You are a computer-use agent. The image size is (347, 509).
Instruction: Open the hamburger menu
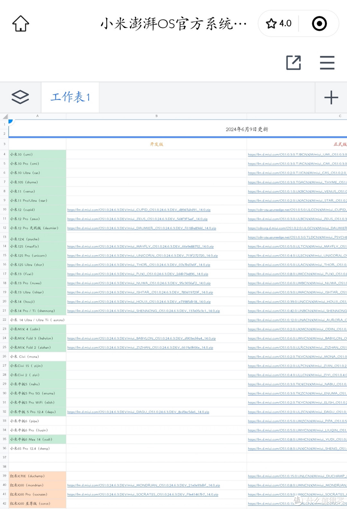[x=327, y=62]
